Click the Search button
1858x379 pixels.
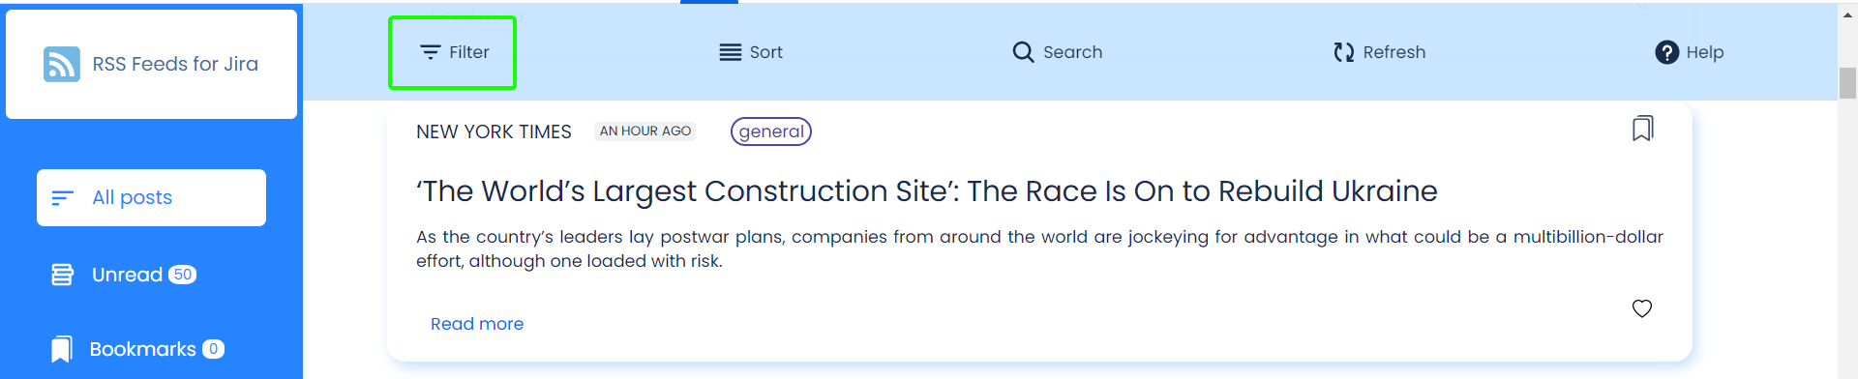point(1057,52)
